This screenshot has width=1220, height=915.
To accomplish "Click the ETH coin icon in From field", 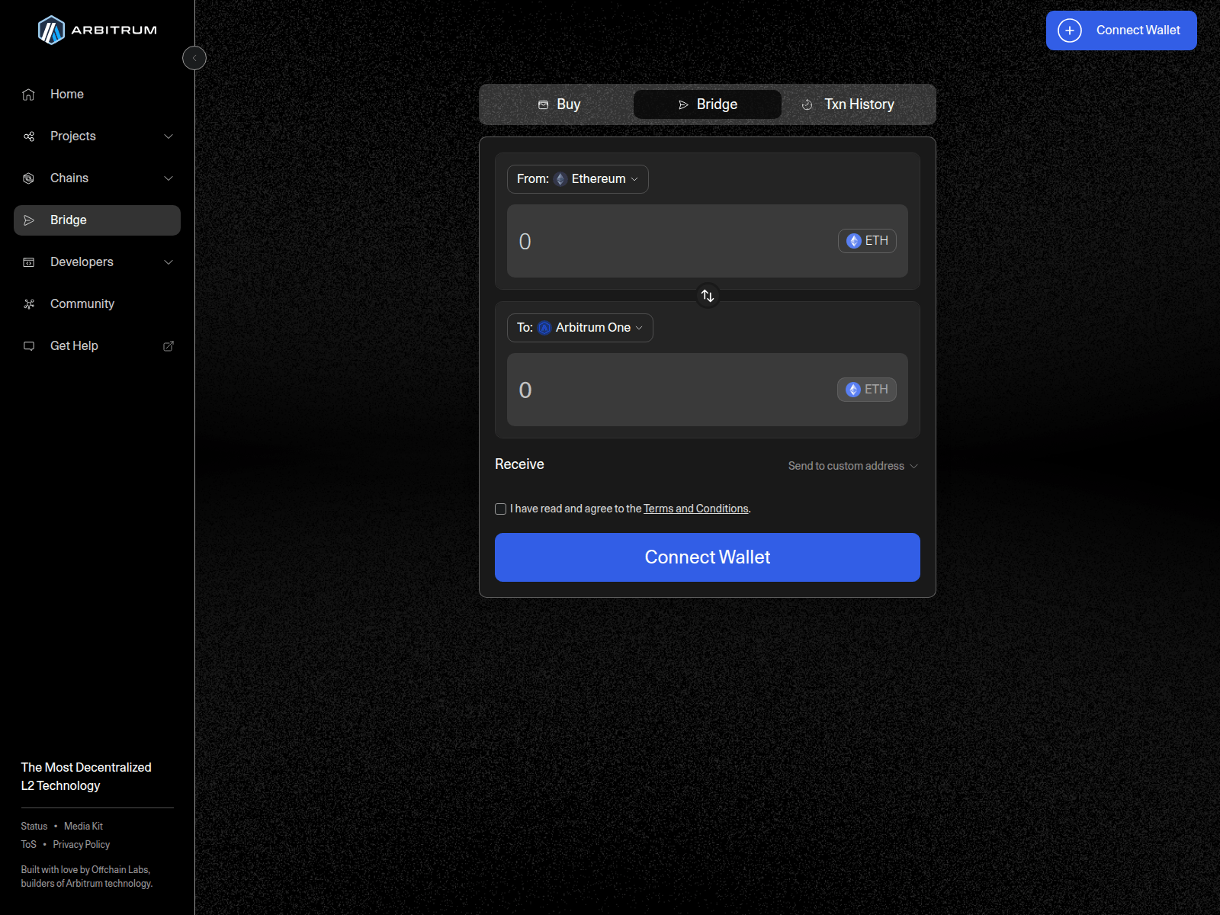I will pyautogui.click(x=854, y=241).
